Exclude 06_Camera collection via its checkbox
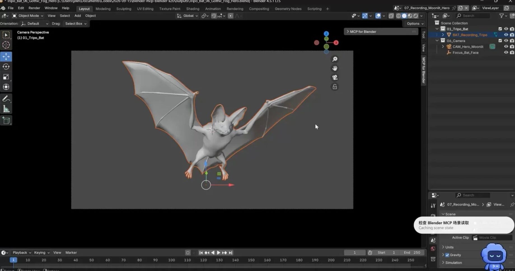Image resolution: width=515 pixels, height=271 pixels. click(500, 41)
